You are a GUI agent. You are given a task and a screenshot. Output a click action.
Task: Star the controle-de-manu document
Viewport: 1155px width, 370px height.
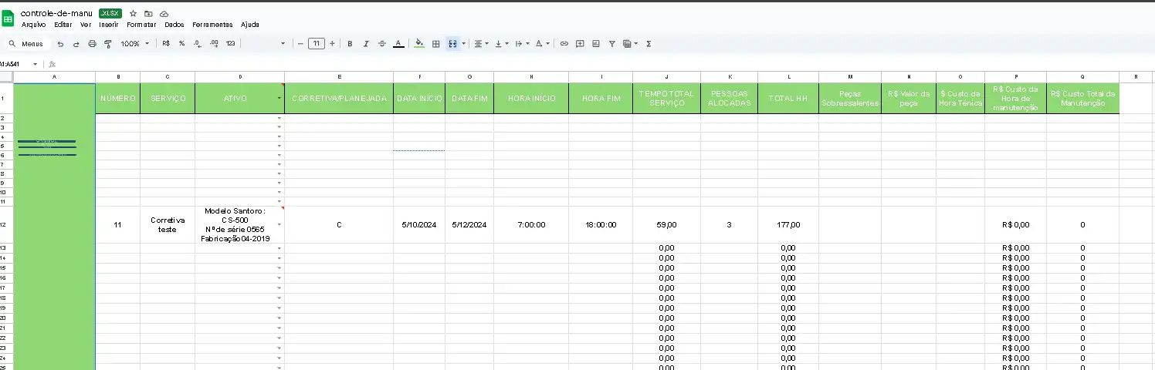coord(133,14)
